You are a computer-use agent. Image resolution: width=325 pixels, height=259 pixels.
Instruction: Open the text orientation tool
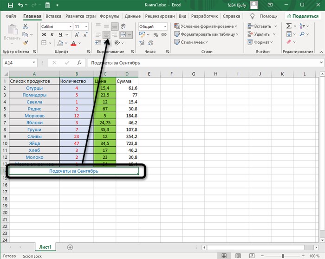117,43
